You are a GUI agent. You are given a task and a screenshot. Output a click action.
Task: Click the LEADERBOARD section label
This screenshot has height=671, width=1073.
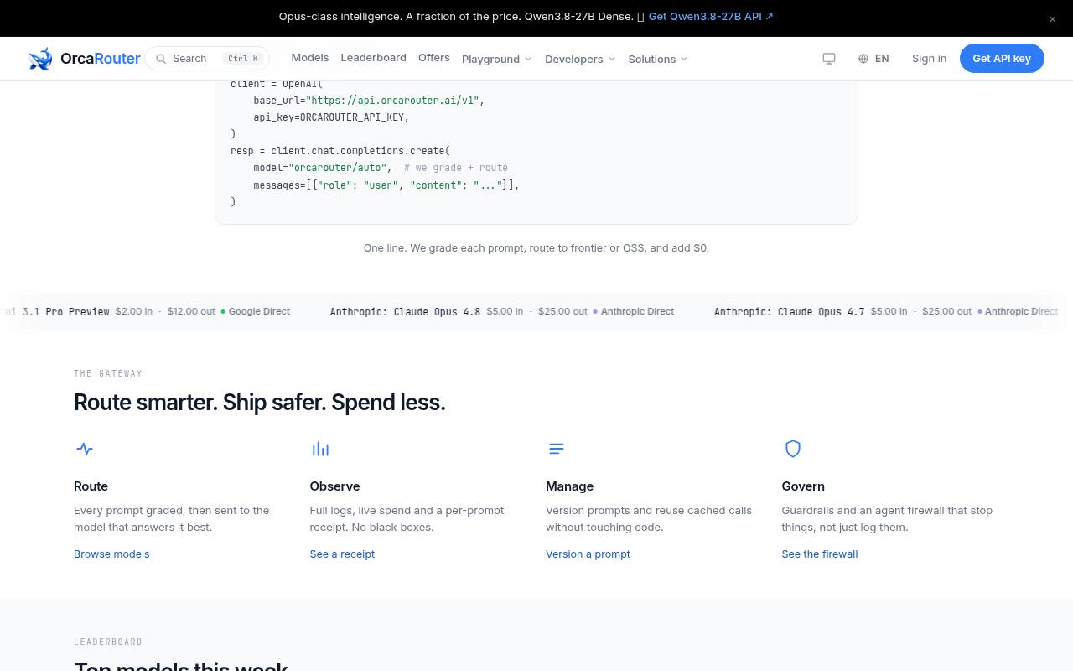click(x=108, y=642)
